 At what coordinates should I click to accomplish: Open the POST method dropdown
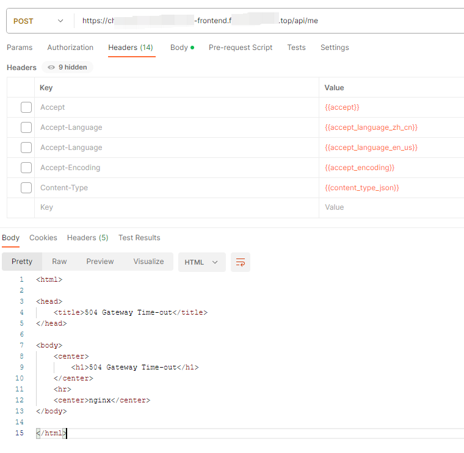[x=38, y=21]
